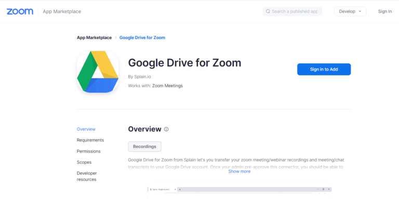Expand description with Show more
Viewport: 399px width, 199px height.
[x=239, y=171]
